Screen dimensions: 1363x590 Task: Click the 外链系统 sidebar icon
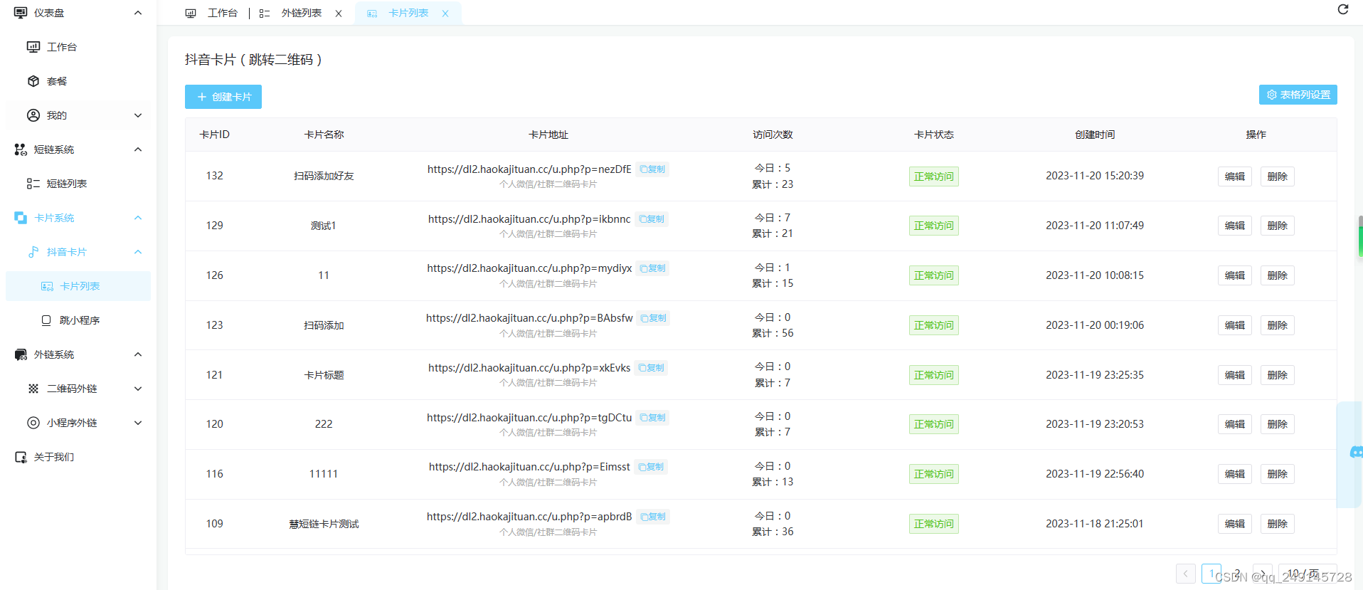tap(21, 354)
